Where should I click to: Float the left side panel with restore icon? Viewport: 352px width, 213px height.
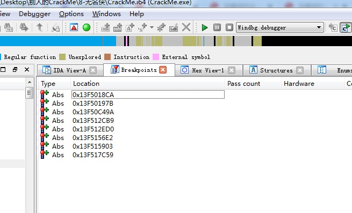15,70
